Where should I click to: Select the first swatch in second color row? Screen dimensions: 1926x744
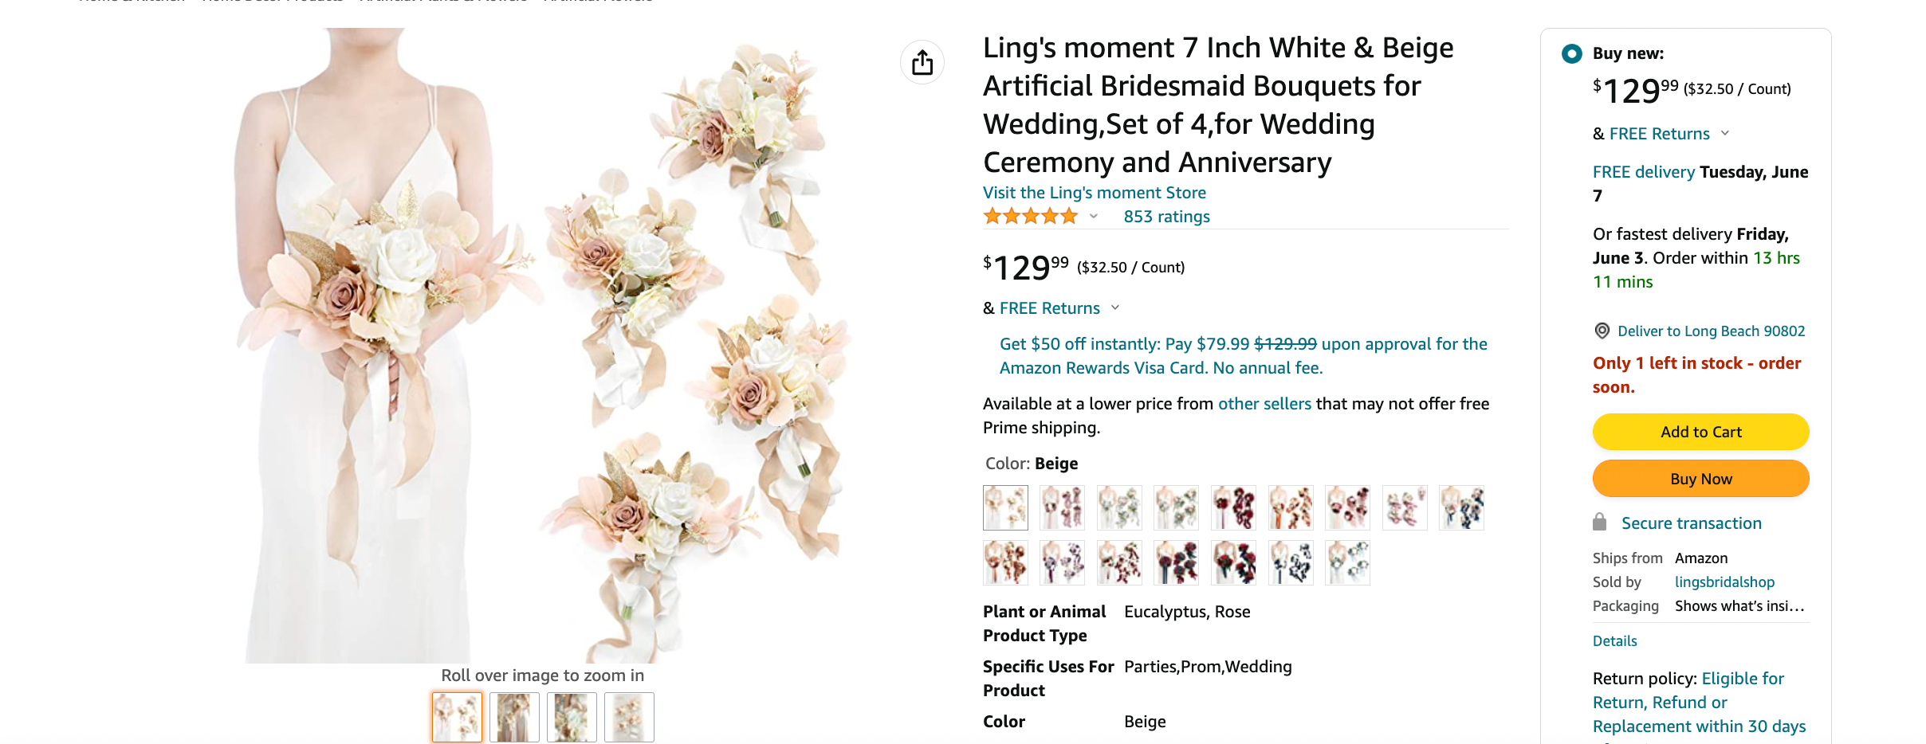click(x=1005, y=562)
